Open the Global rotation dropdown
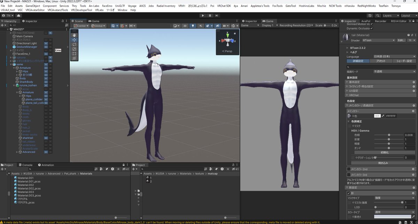Image resolution: width=418 pixels, height=224 pixels. click(x=98, y=26)
